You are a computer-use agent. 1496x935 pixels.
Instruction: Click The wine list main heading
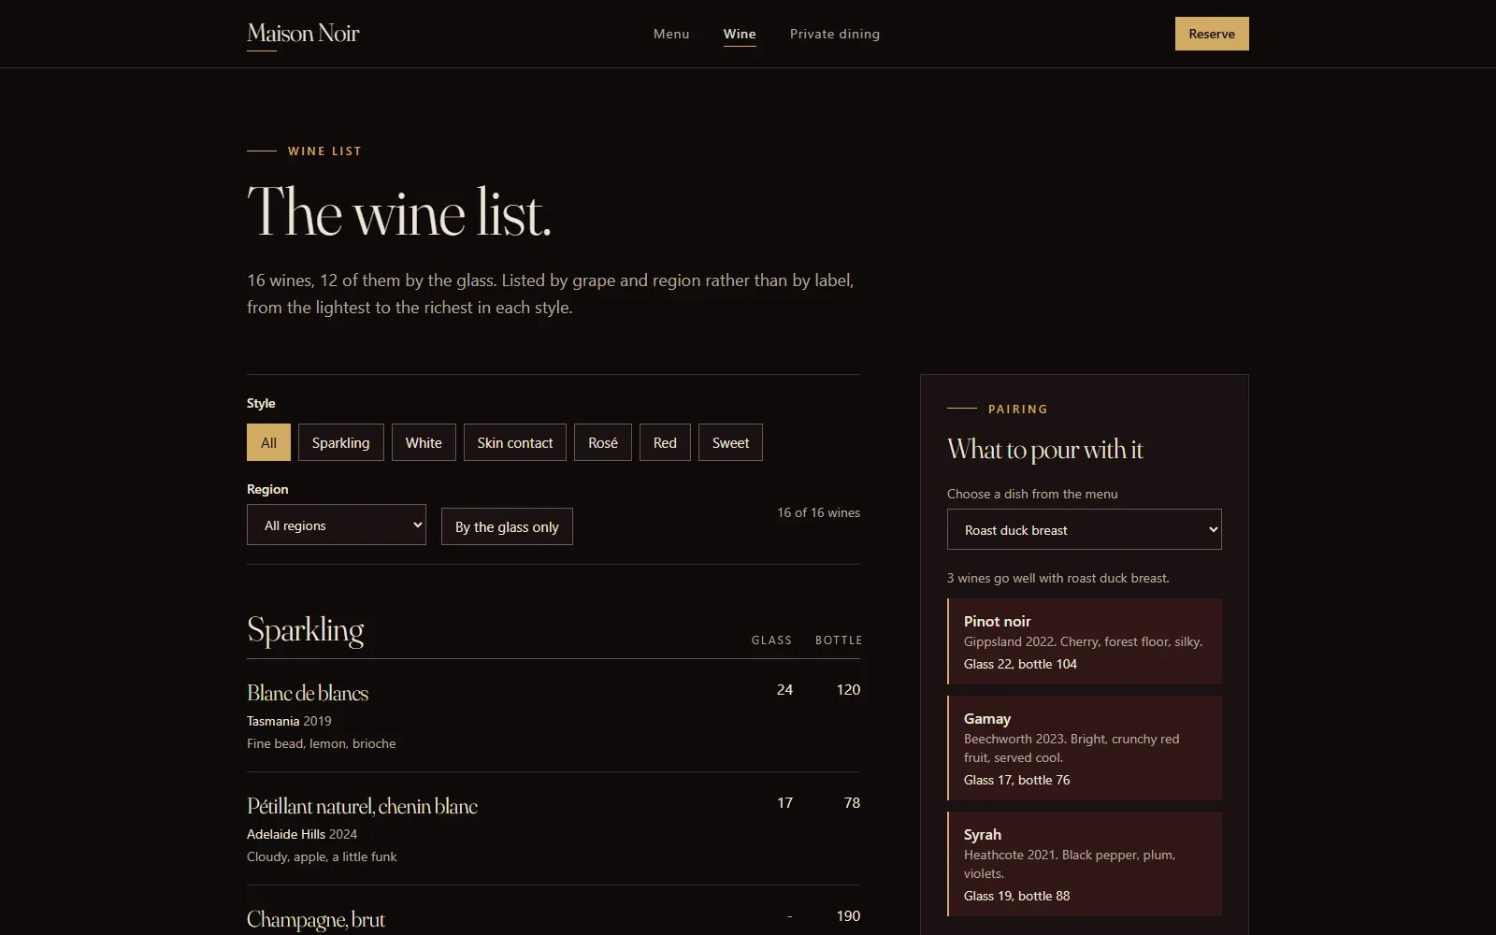click(399, 212)
